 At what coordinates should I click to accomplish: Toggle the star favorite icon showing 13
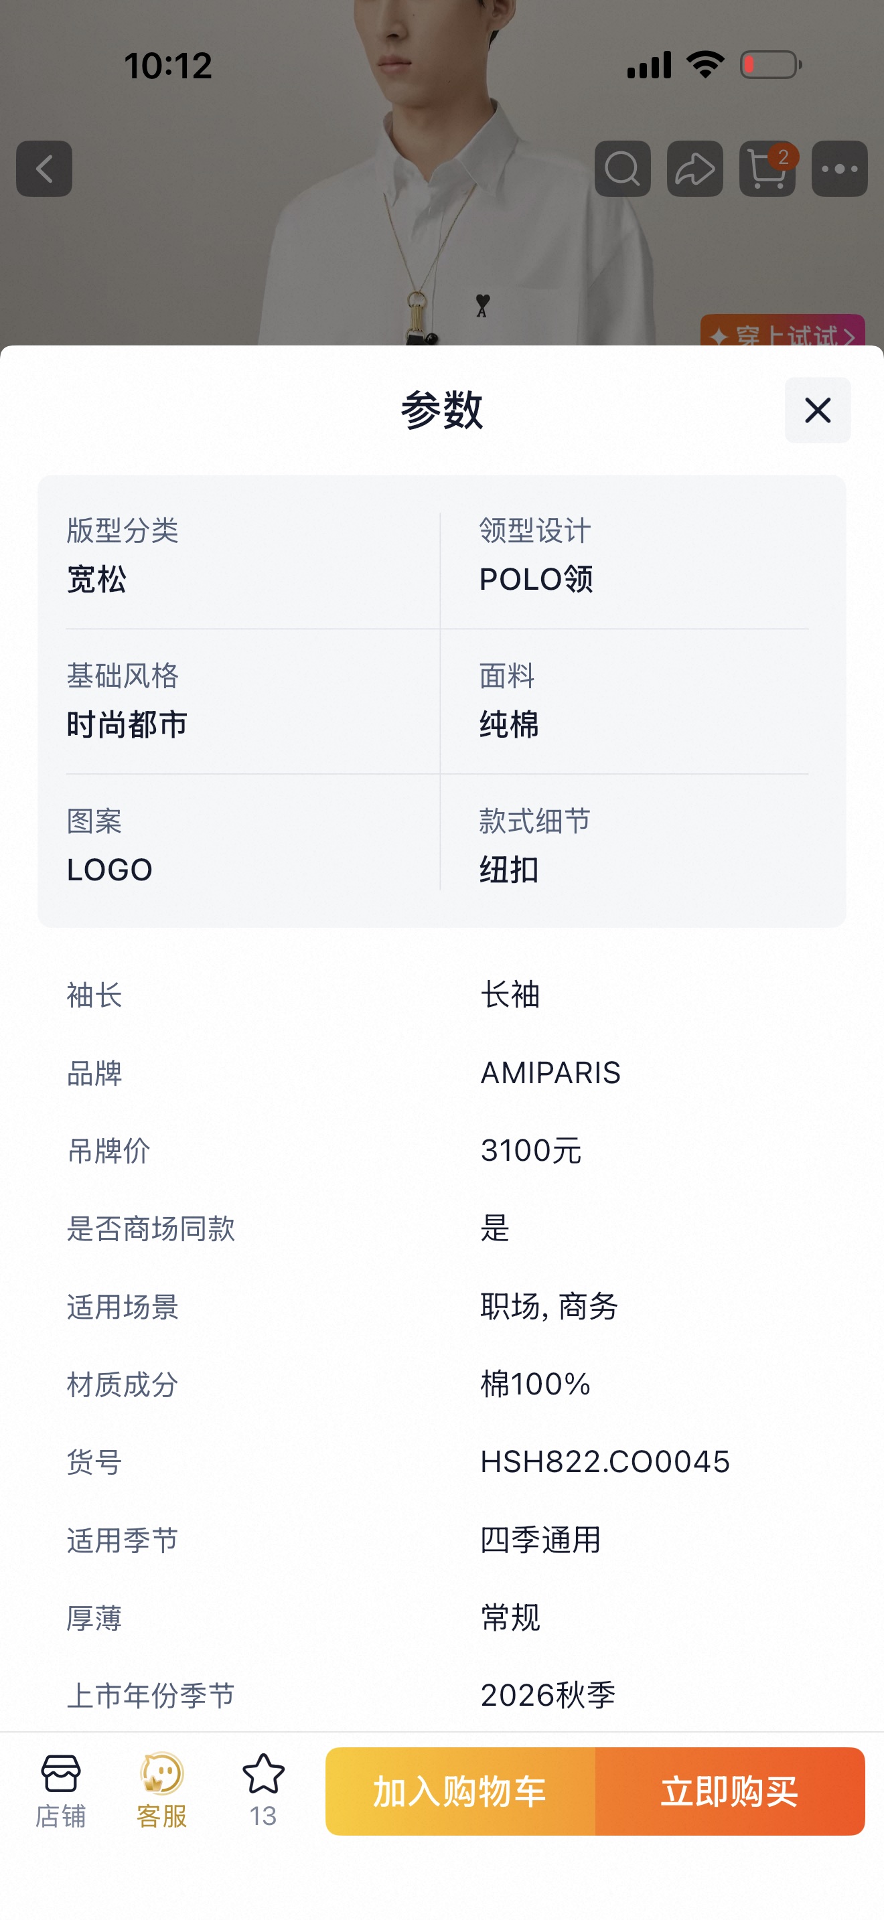coord(263,1790)
